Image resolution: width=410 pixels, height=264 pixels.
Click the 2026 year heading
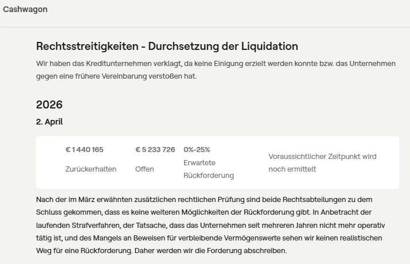coord(49,104)
